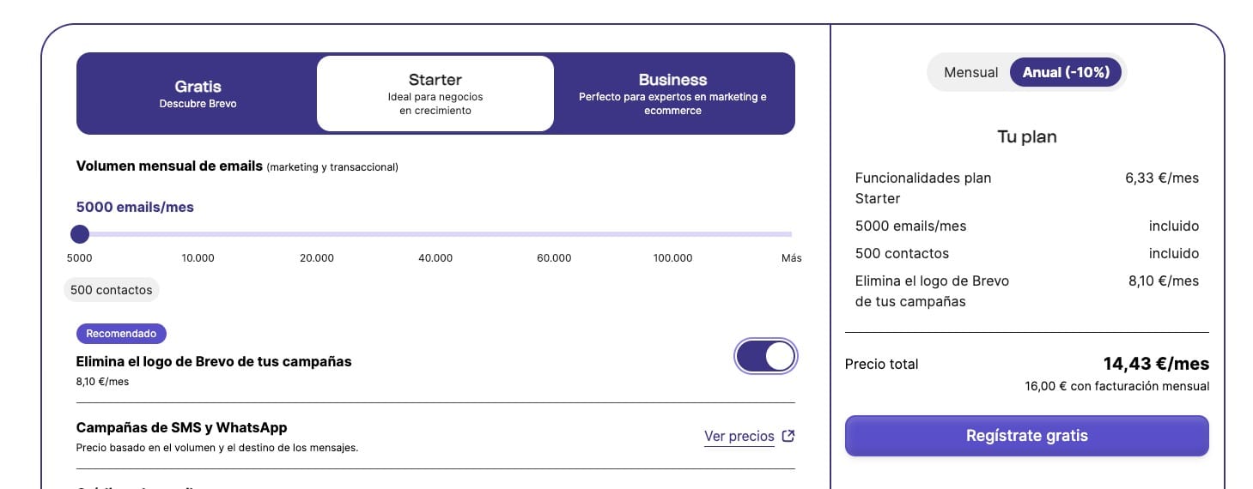Set slider to 10.000 emails mark
Screen dimensions: 1253x489
tap(198, 234)
